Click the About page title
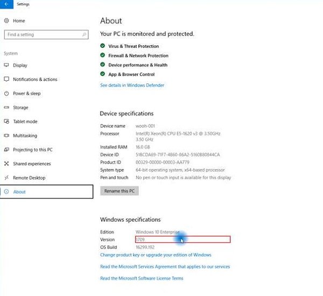 click(x=111, y=21)
